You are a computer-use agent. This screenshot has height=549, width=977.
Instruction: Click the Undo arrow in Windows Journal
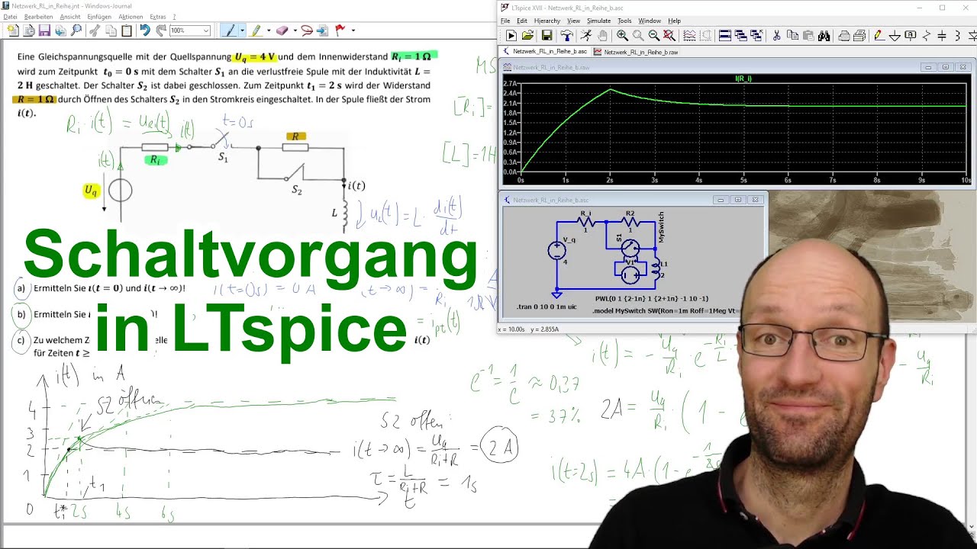(x=144, y=30)
